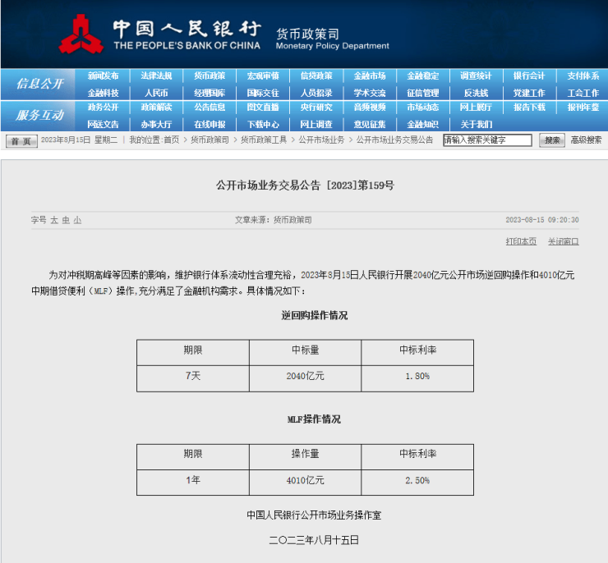608x563 pixels.
Task: Open 在线申报 section
Action: pyautogui.click(x=210, y=124)
